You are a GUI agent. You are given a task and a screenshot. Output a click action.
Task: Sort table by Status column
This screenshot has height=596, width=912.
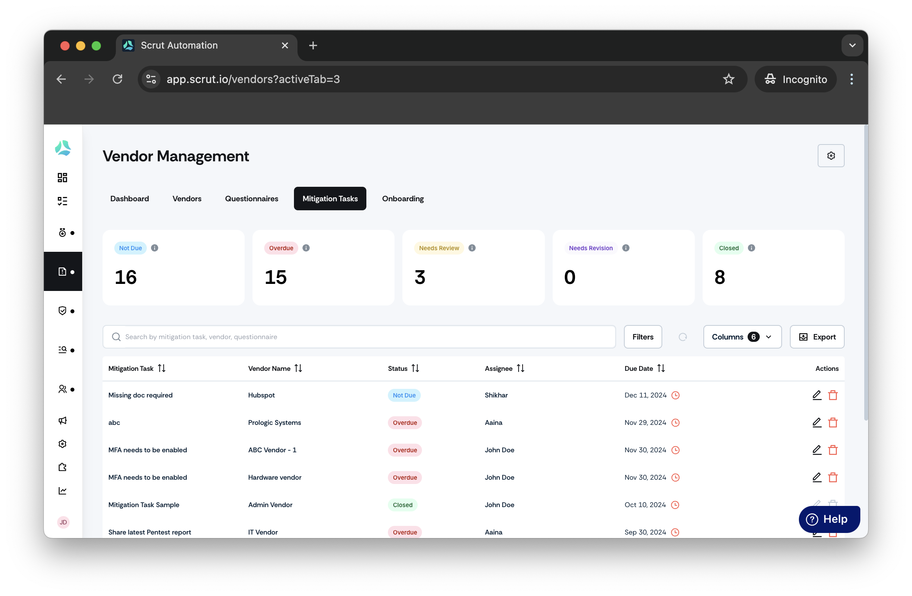(x=415, y=368)
